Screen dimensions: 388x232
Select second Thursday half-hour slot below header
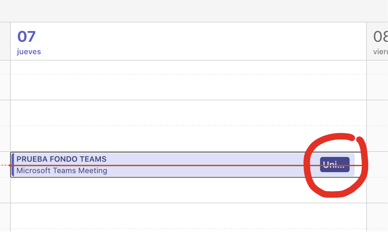point(179,87)
